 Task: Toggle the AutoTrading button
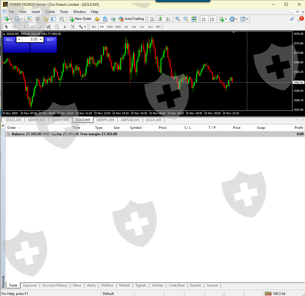[131, 19]
